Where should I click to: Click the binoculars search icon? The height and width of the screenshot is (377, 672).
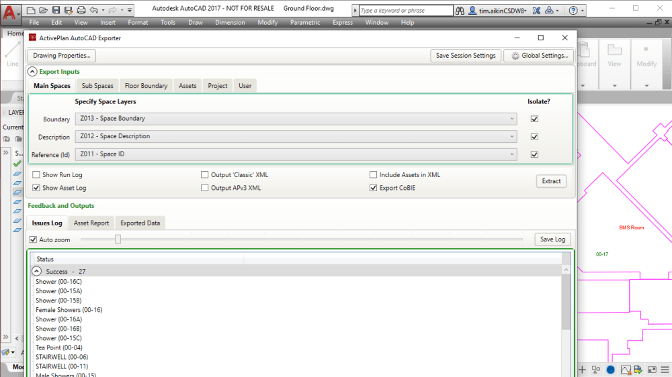pyautogui.click(x=460, y=11)
